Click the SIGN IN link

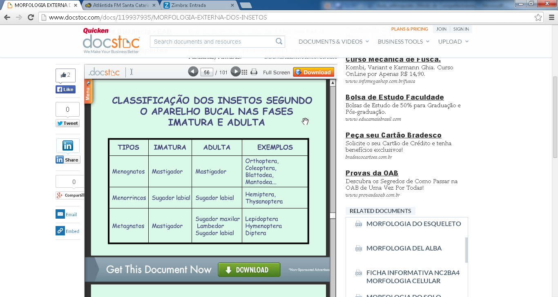(461, 29)
